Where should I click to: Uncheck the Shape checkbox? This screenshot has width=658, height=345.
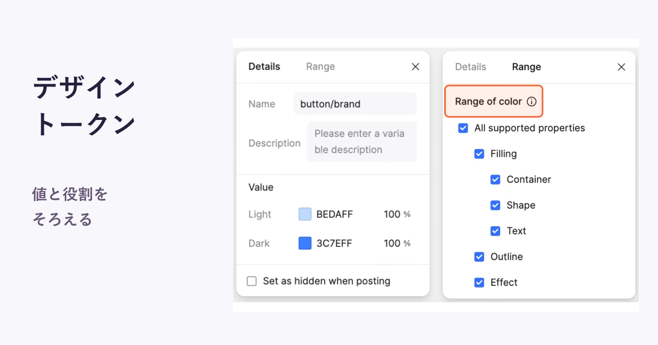click(495, 205)
